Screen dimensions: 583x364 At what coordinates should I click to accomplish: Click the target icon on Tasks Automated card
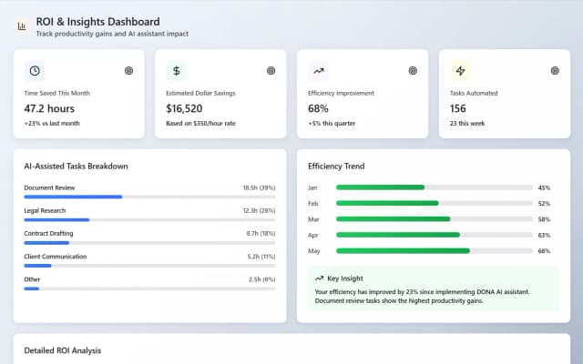click(x=555, y=70)
